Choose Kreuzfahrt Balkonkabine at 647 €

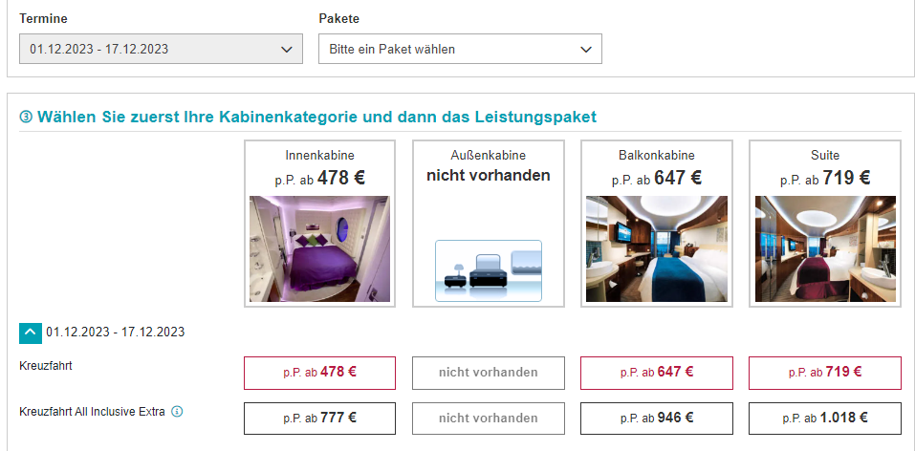[x=657, y=373]
